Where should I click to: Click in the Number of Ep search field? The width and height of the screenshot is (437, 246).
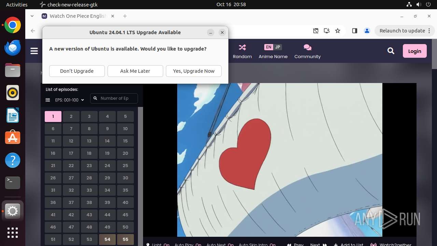114,98
